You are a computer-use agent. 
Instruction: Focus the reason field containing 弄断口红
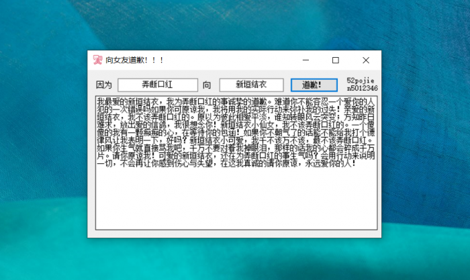pyautogui.click(x=158, y=85)
